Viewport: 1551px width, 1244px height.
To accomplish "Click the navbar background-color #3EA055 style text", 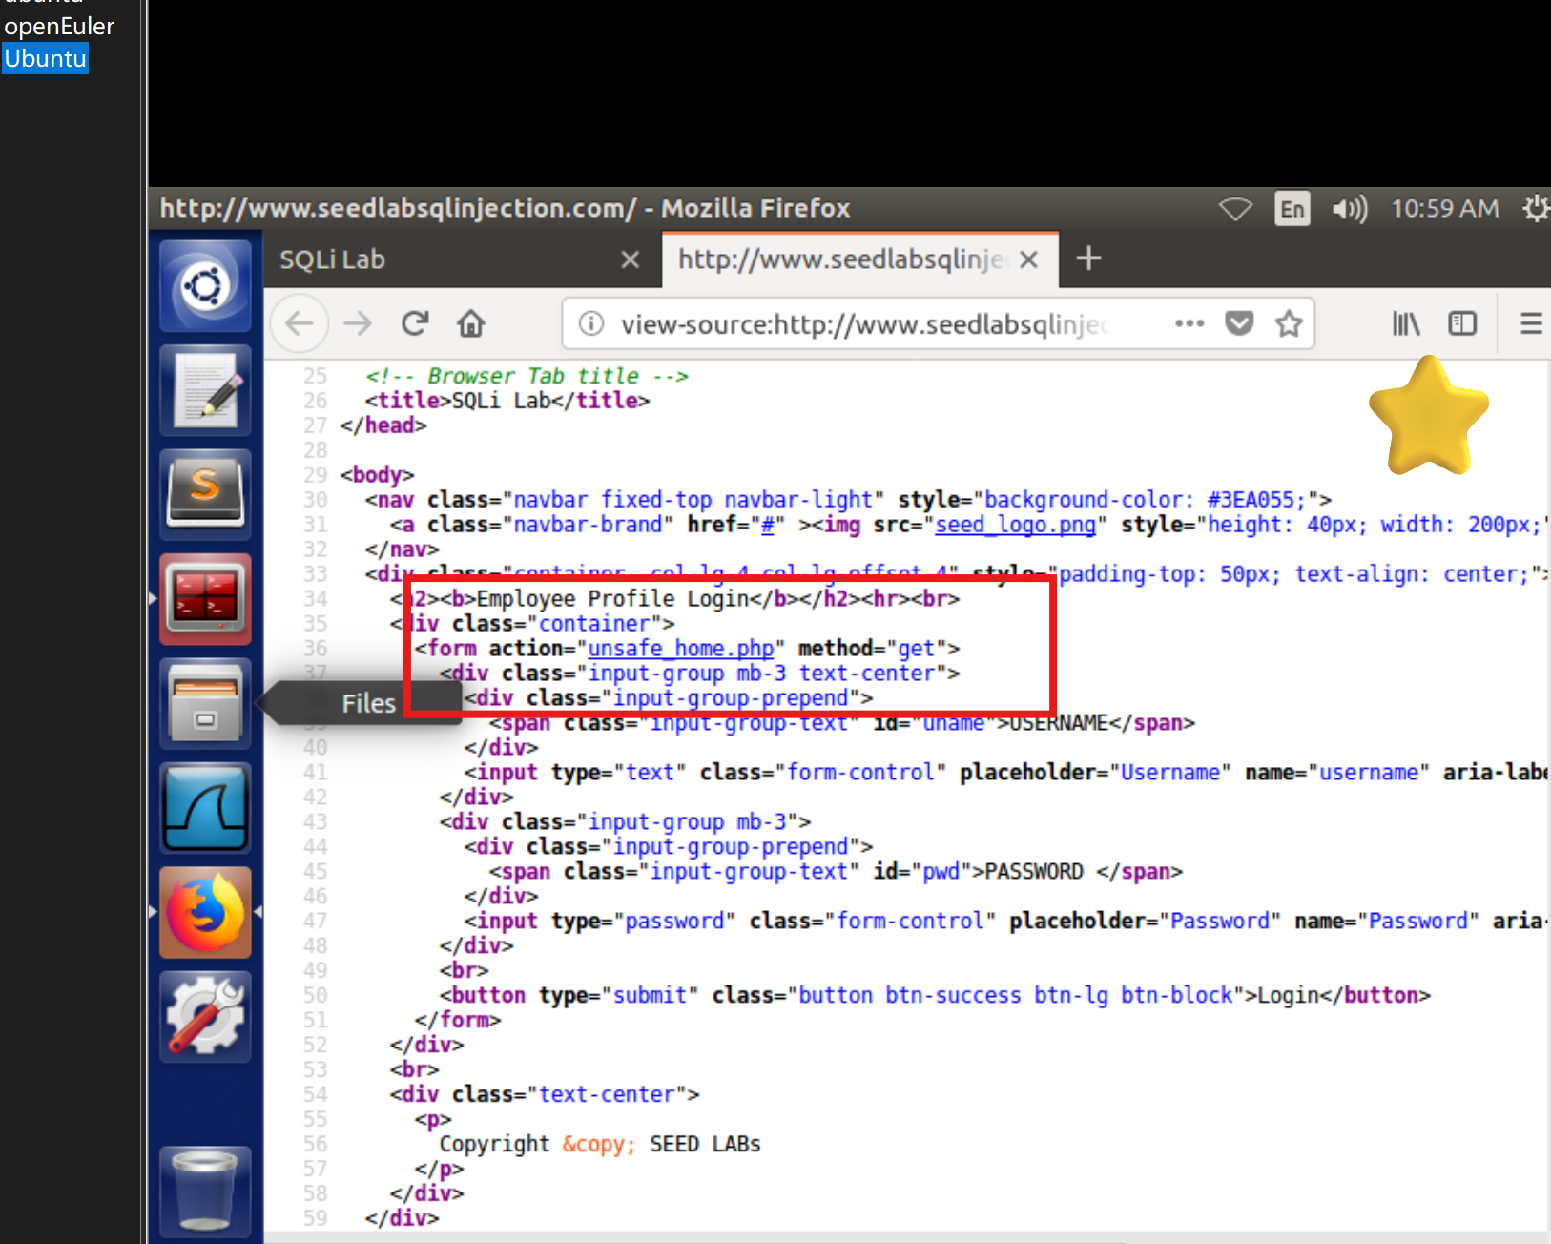I will point(1114,500).
